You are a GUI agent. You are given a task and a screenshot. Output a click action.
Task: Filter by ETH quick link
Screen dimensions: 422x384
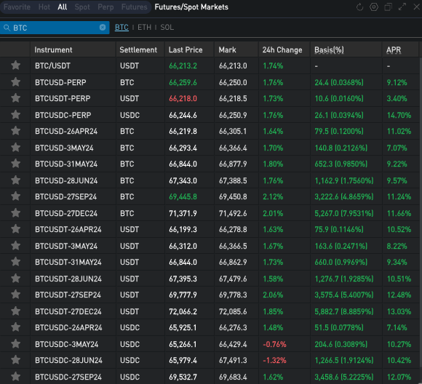tap(145, 27)
